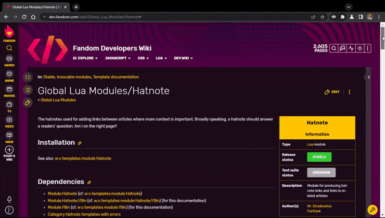This screenshot has width=385, height=218.
Task: Click the Fandom Developers Wiki title
Action: (112, 48)
